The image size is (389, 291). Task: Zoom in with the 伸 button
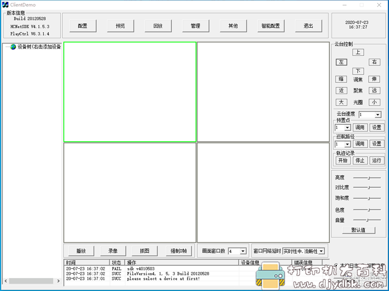tap(374, 79)
